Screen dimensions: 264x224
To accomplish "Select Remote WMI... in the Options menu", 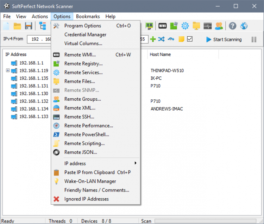I will tap(96, 55).
